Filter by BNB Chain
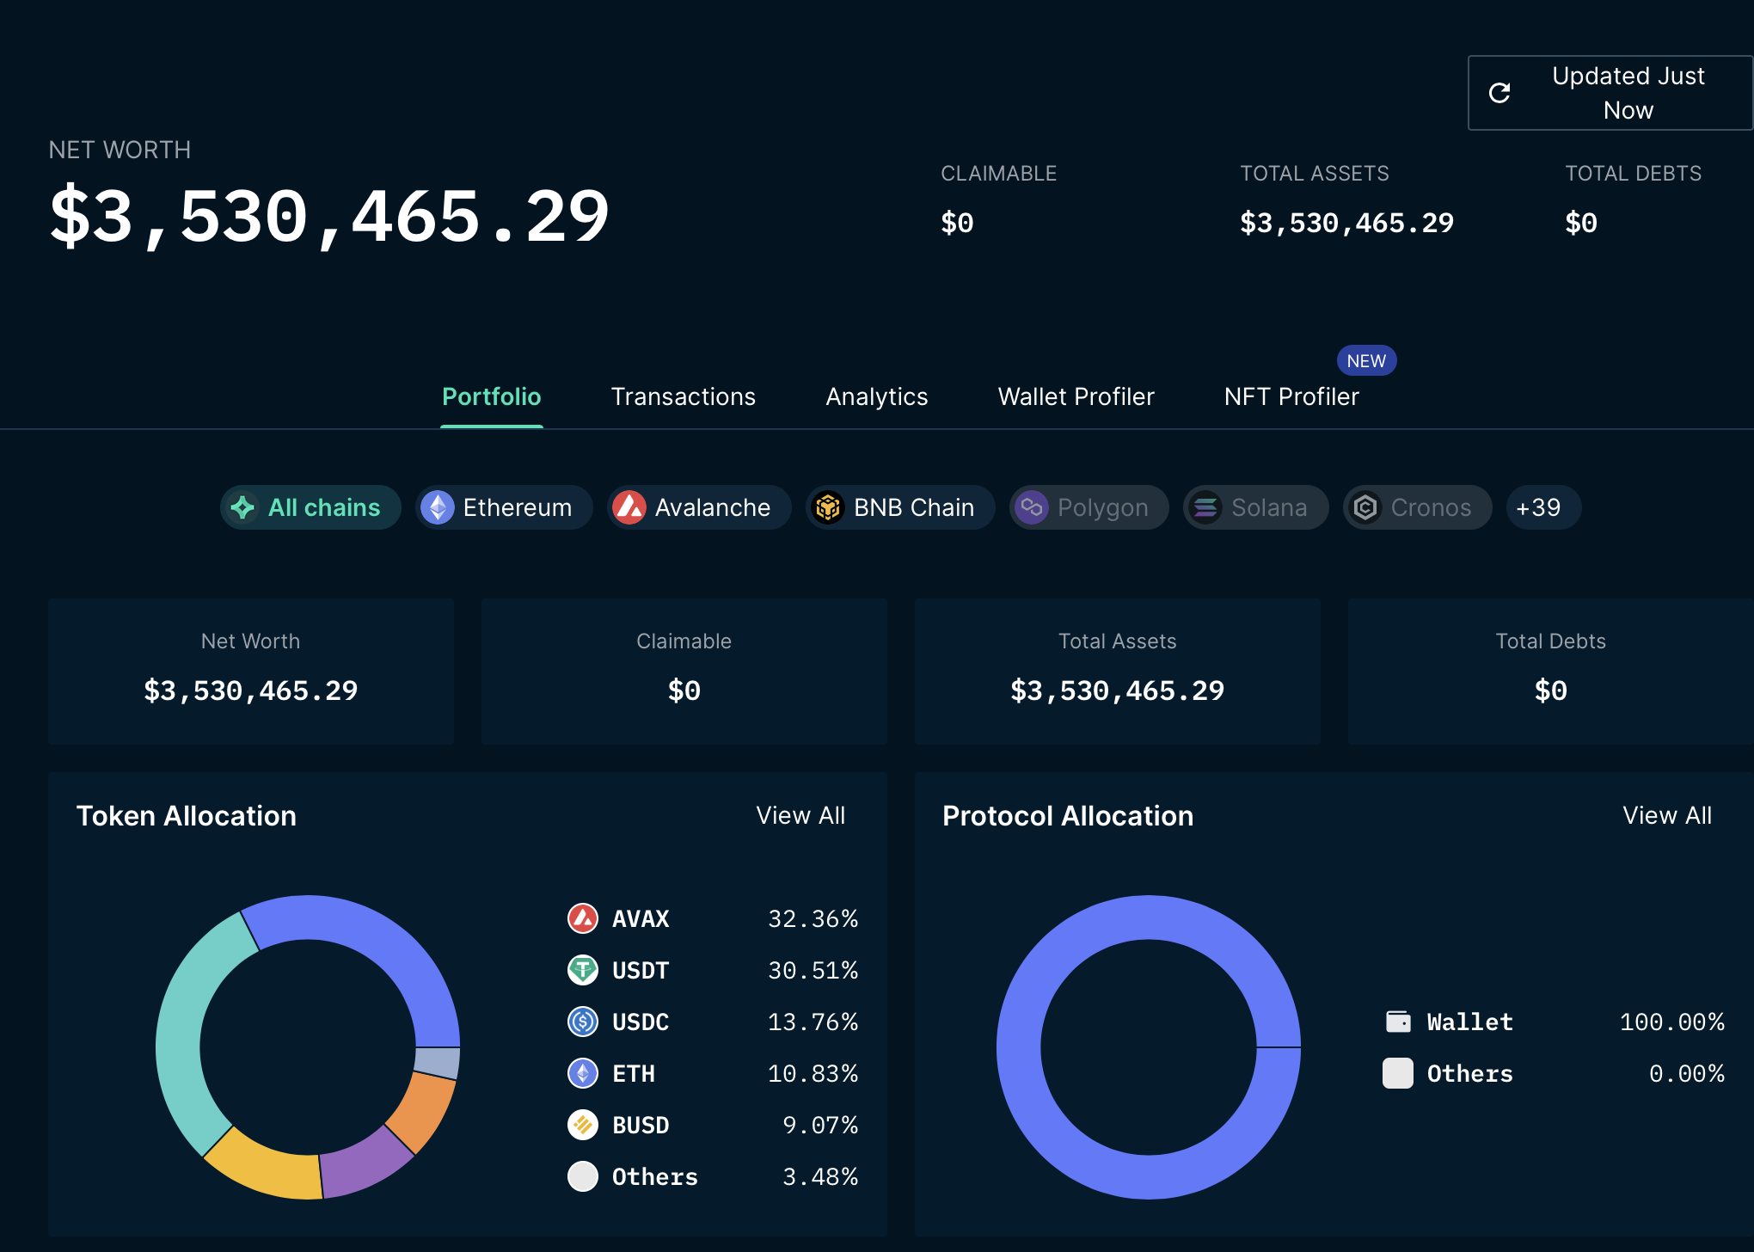Viewport: 1754px width, 1252px height. point(899,507)
